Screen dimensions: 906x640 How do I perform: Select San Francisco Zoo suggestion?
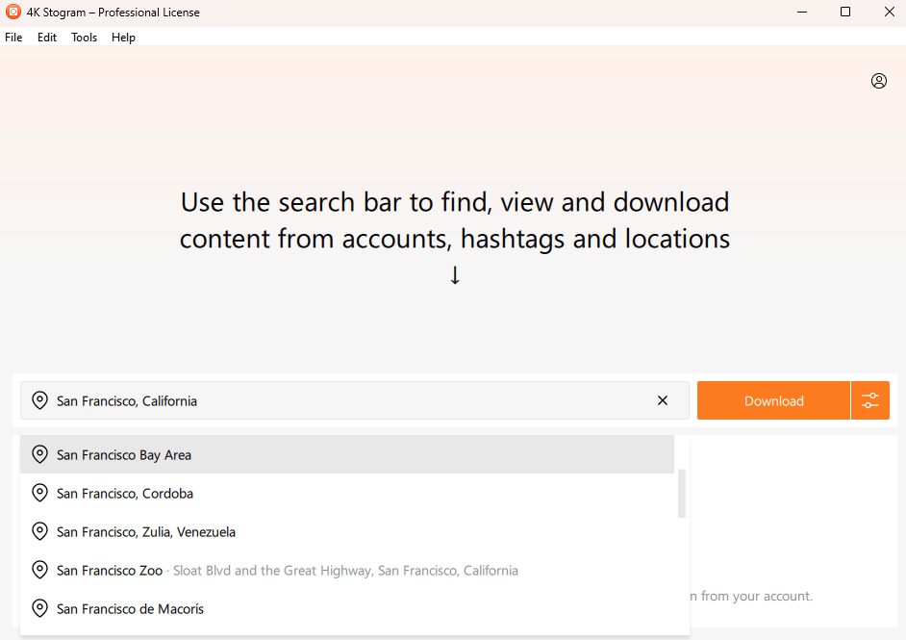346,570
